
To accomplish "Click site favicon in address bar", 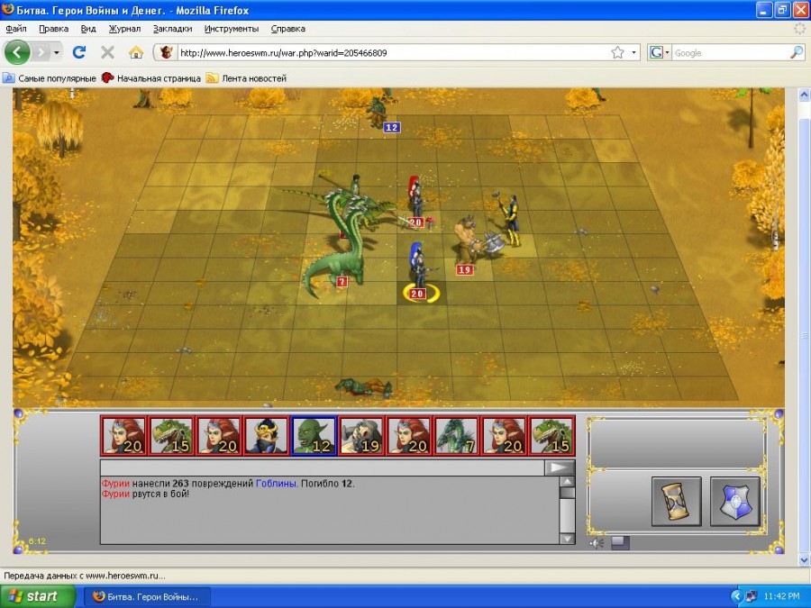I will 166,52.
